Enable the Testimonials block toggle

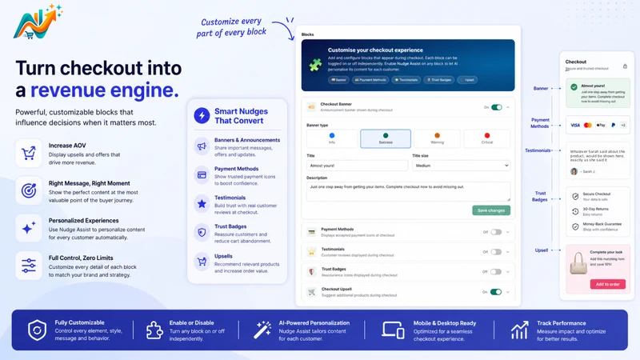(496, 252)
